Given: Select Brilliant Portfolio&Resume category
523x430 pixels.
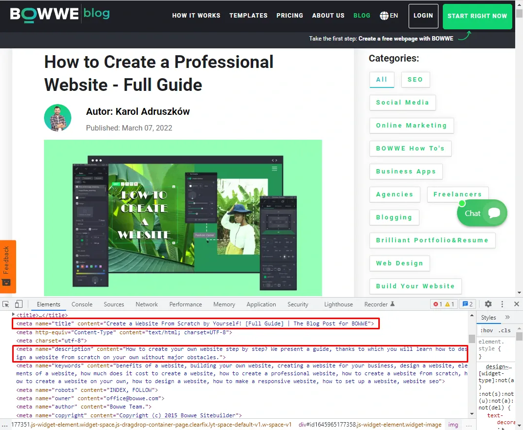Looking at the screenshot, I should click(x=432, y=241).
